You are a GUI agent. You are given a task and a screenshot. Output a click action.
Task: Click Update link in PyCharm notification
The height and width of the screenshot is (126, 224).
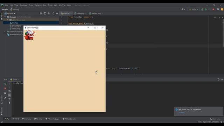[182, 113]
